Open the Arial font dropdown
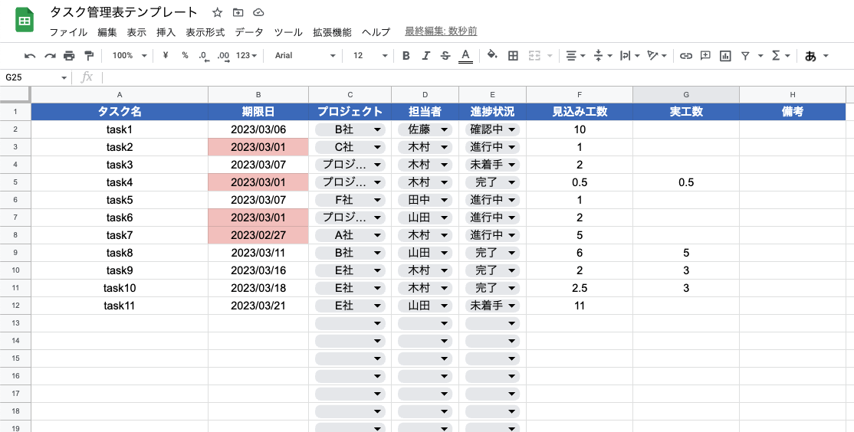The width and height of the screenshot is (854, 432). 305,56
